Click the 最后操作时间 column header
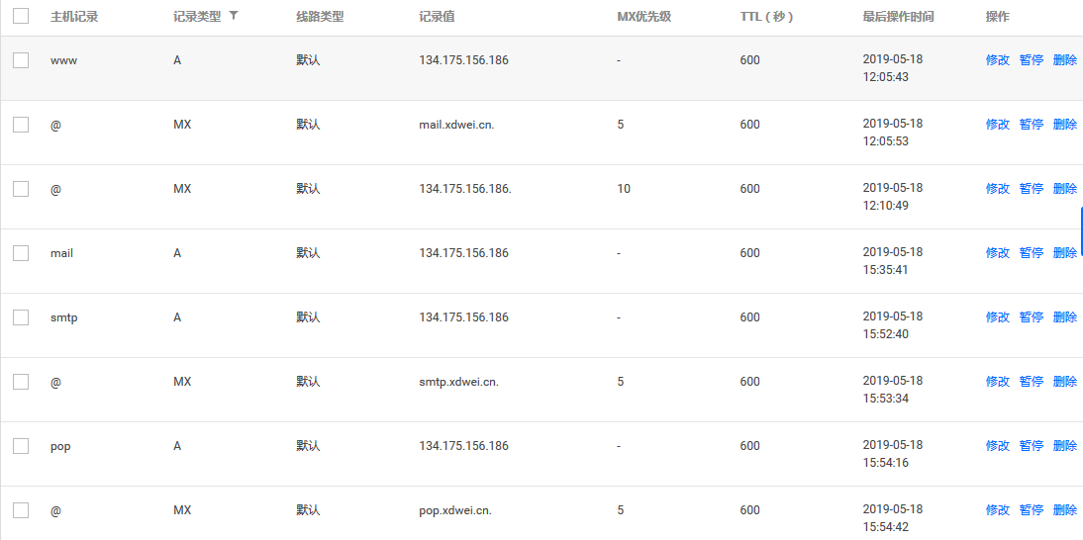1083x540 pixels. click(x=898, y=17)
